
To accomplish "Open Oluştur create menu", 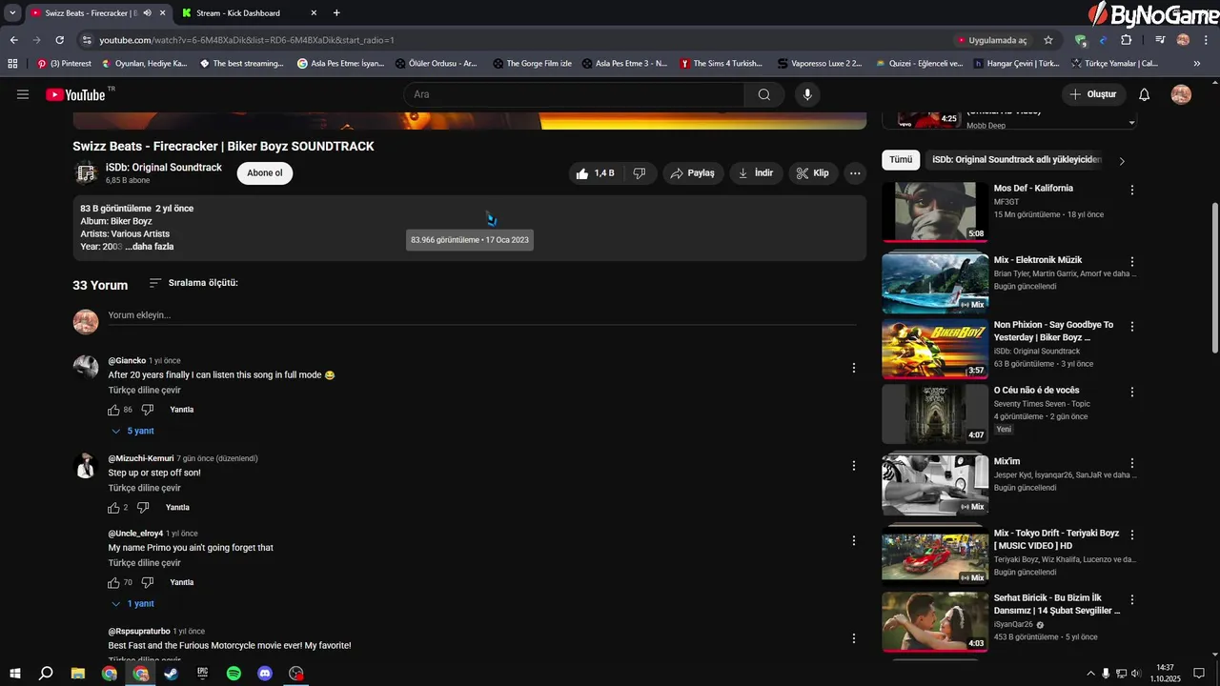I will (1093, 94).
